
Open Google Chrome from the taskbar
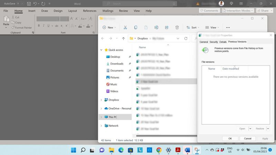159,150
